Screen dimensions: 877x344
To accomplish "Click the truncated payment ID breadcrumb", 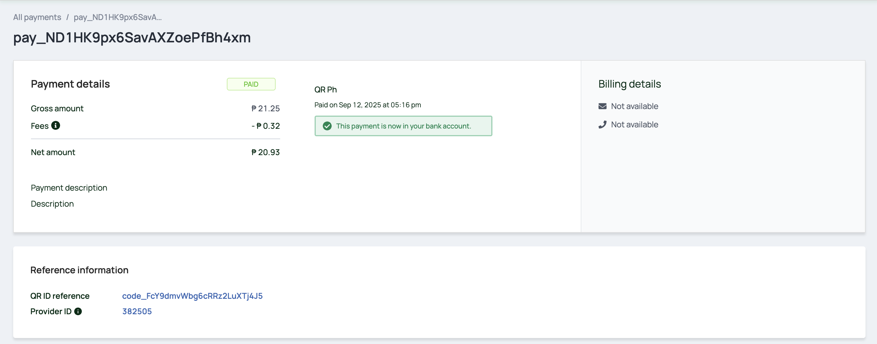I will (x=118, y=17).
